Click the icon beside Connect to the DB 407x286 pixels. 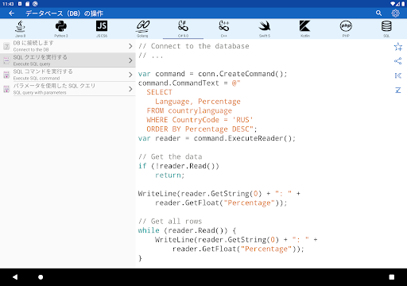pyautogui.click(x=6, y=46)
